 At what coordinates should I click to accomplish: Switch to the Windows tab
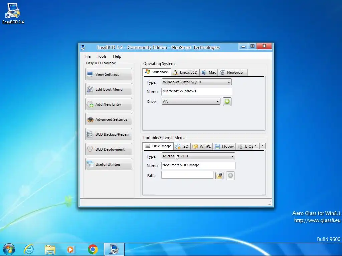click(x=157, y=72)
